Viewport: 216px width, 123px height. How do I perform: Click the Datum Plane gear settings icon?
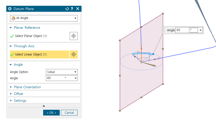[10, 9]
